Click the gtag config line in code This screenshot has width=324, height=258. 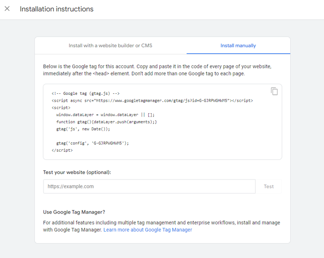92,143
